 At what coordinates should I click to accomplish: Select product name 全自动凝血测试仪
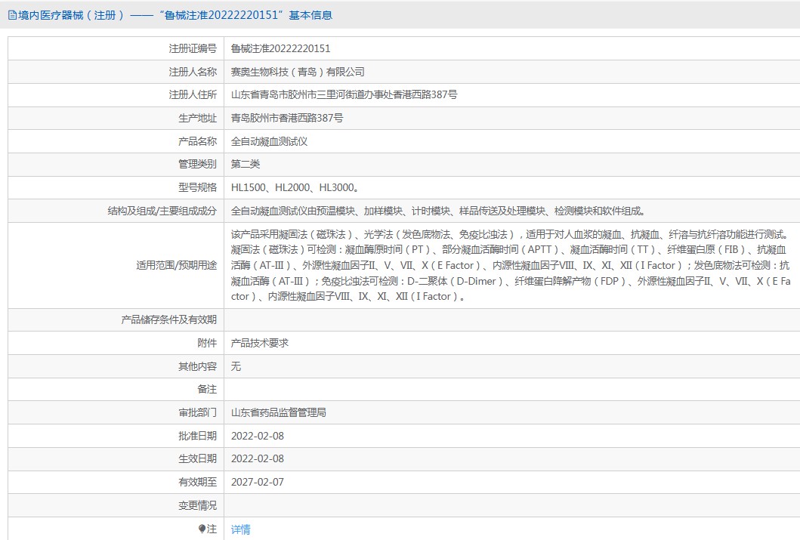click(269, 141)
